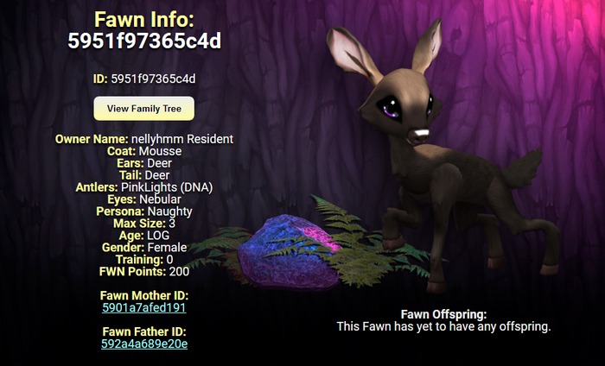Click the FWN Points: 200 line

pos(144,271)
